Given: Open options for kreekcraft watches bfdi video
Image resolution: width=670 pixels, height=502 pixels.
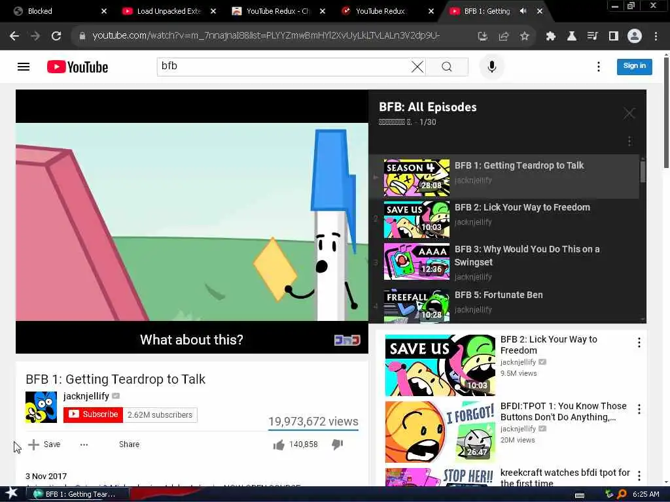Looking at the screenshot, I should coord(639,476).
